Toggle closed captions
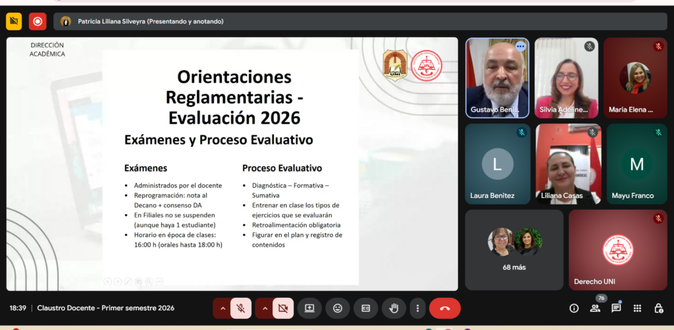This screenshot has width=674, height=330. pyautogui.click(x=365, y=308)
